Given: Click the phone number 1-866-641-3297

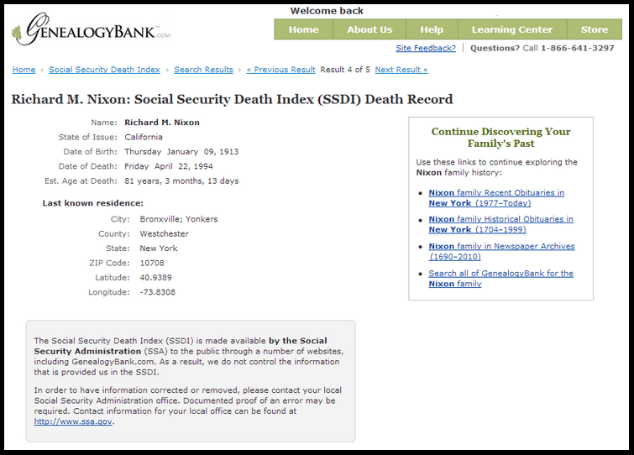Looking at the screenshot, I should 578,48.
